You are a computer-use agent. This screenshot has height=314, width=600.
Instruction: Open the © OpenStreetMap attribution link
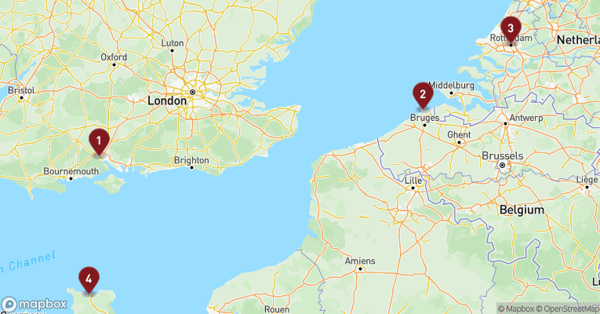click(568, 309)
